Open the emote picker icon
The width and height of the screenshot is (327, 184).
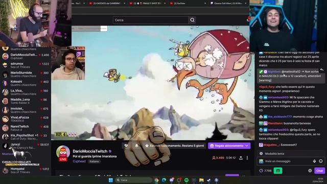click(x=321, y=162)
